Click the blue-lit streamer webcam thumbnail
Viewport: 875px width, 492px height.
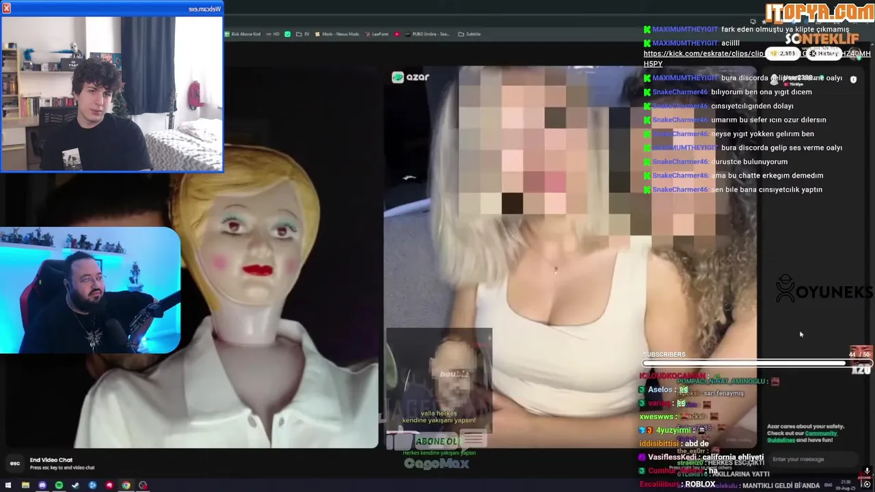(90, 290)
